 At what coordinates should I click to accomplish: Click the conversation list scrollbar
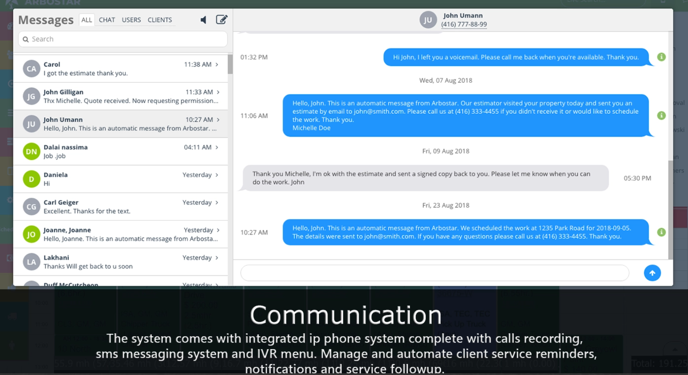[230, 64]
